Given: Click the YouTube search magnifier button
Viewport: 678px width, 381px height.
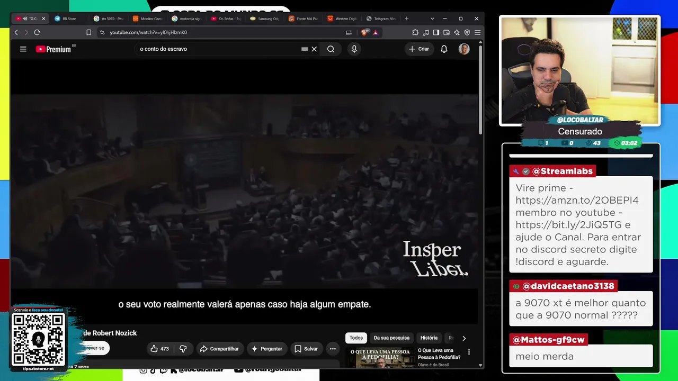Looking at the screenshot, I should pos(331,49).
